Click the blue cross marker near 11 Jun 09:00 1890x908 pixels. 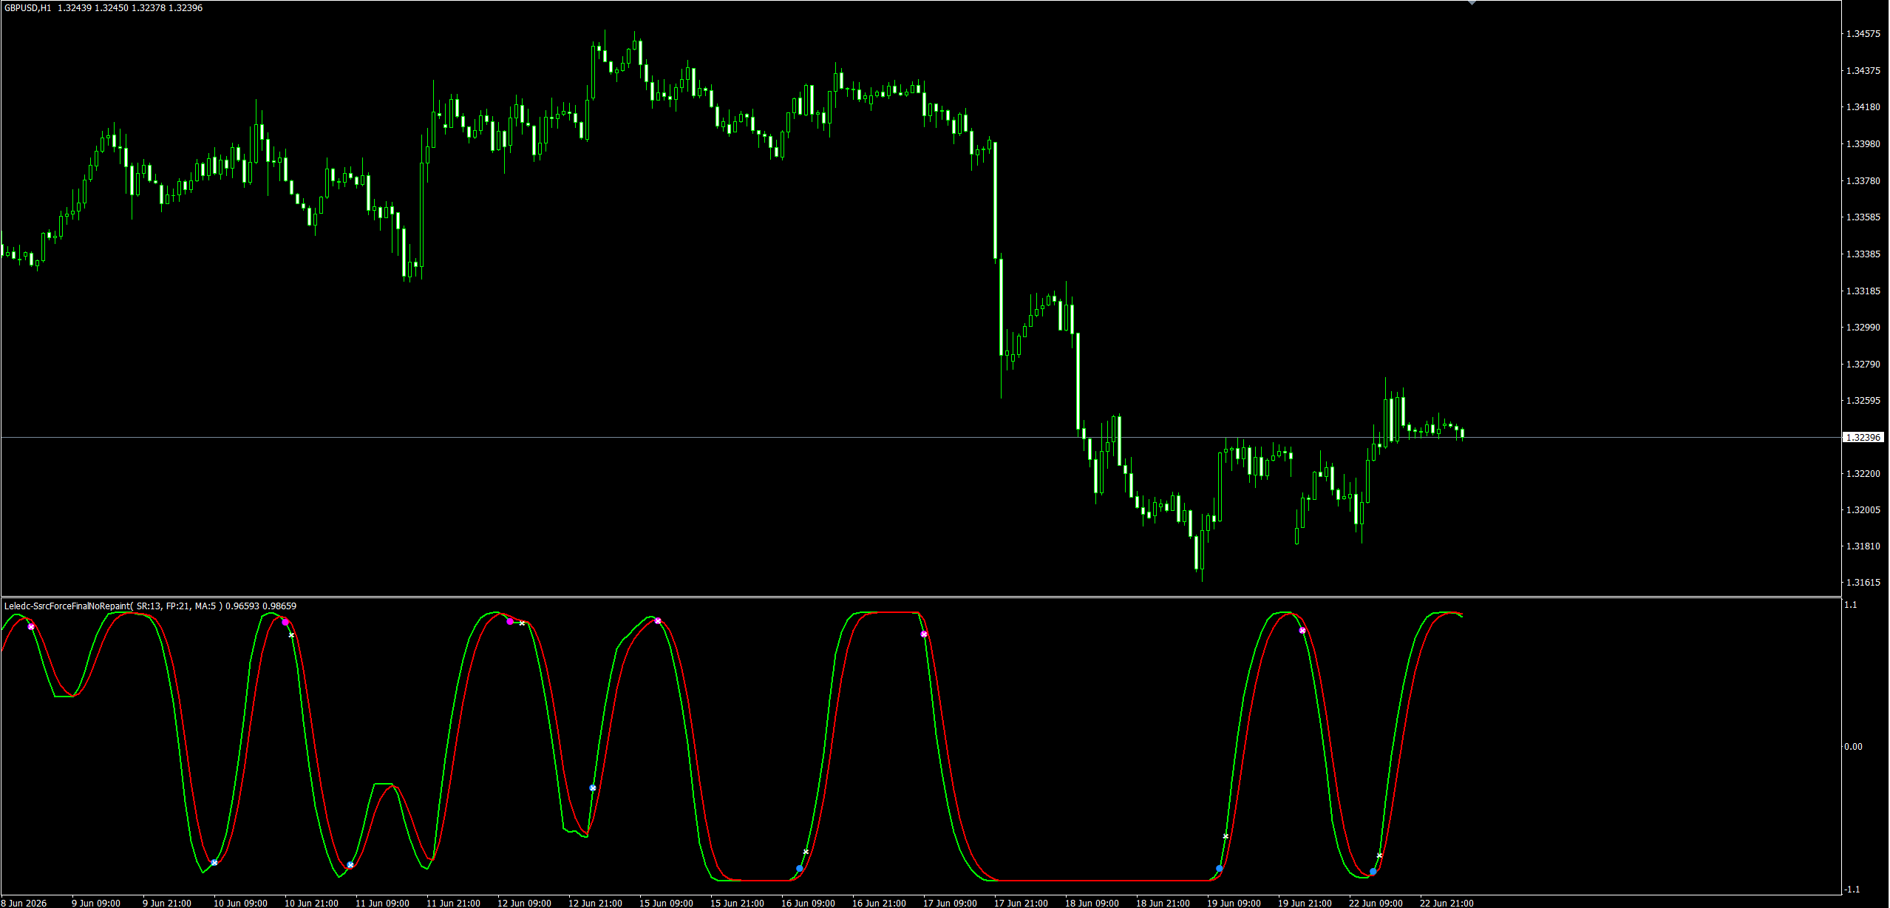point(350,864)
